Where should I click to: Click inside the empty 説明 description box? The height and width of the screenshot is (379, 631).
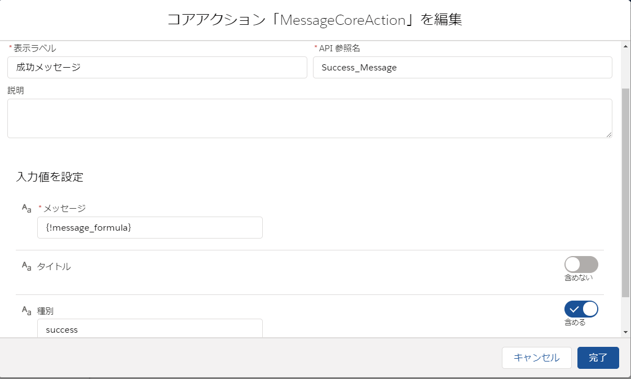pyautogui.click(x=310, y=118)
